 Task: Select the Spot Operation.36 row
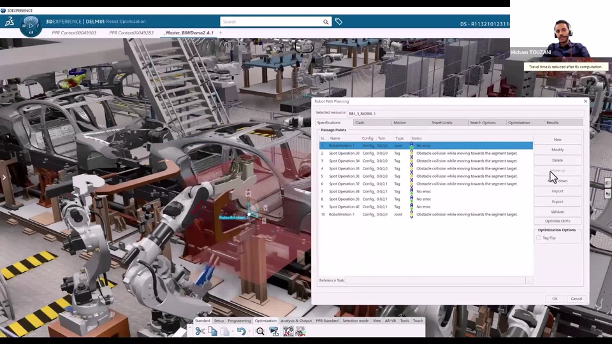click(x=426, y=176)
